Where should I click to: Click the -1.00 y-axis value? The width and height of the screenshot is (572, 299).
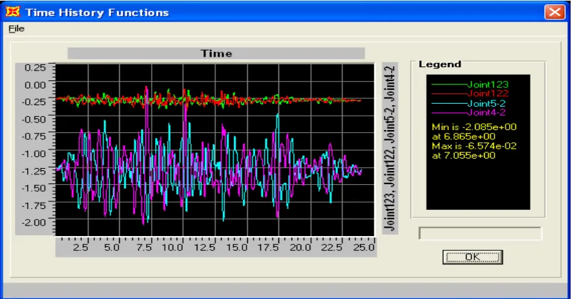[33, 154]
